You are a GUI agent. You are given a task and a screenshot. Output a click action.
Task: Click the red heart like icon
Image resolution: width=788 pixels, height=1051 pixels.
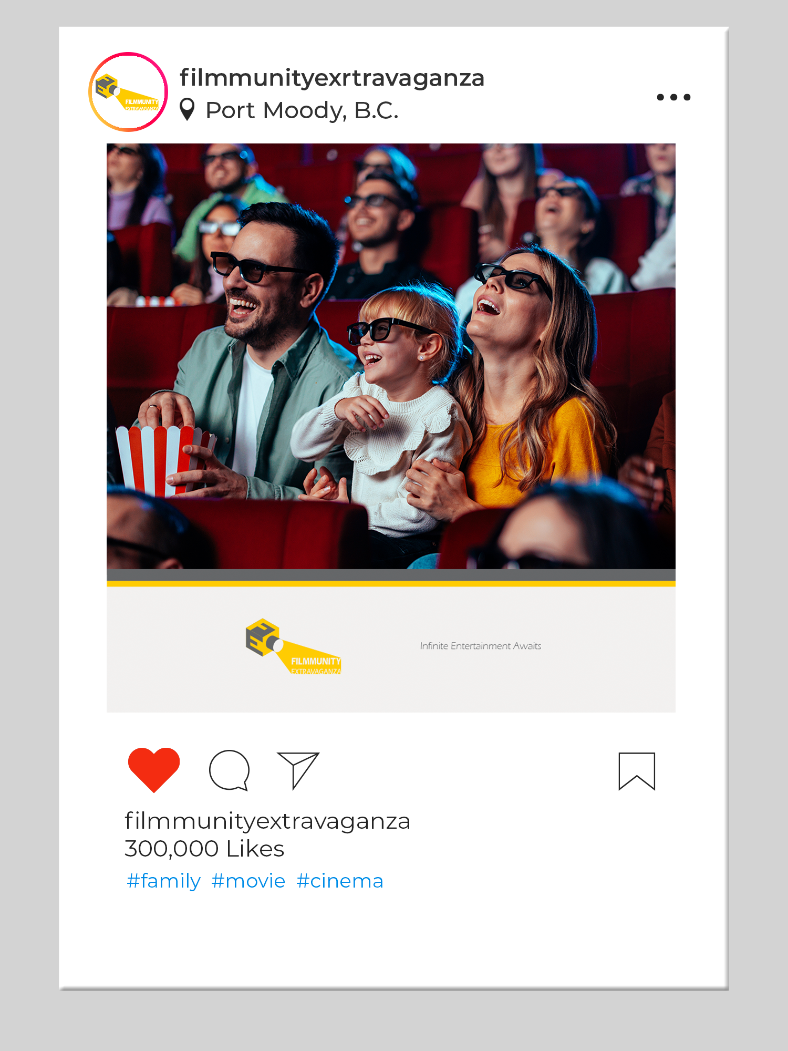coord(154,770)
